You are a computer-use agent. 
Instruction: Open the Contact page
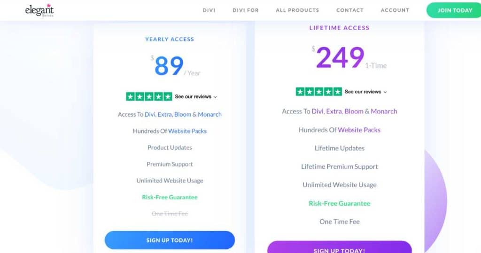(349, 10)
